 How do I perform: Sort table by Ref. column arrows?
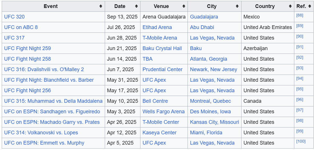310,6
